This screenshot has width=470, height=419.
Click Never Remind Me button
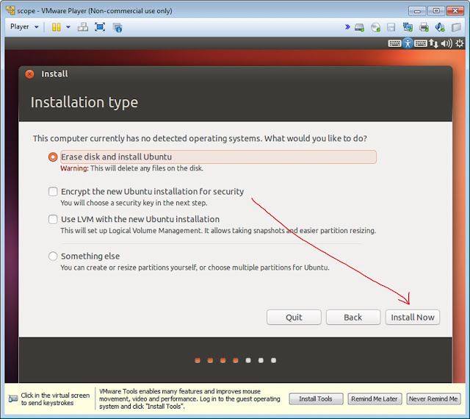point(433,399)
